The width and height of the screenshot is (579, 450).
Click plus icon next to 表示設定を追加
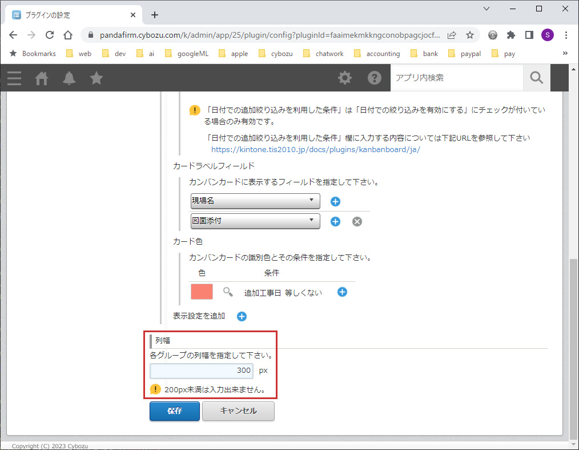[x=241, y=316]
